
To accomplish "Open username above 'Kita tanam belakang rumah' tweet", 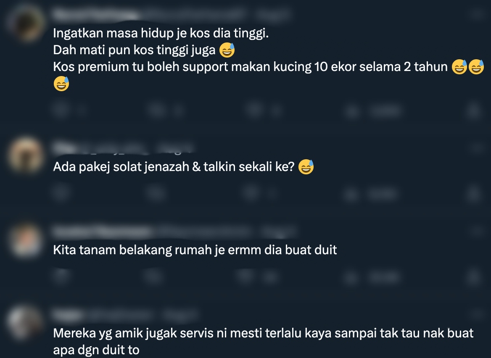I will [x=103, y=232].
